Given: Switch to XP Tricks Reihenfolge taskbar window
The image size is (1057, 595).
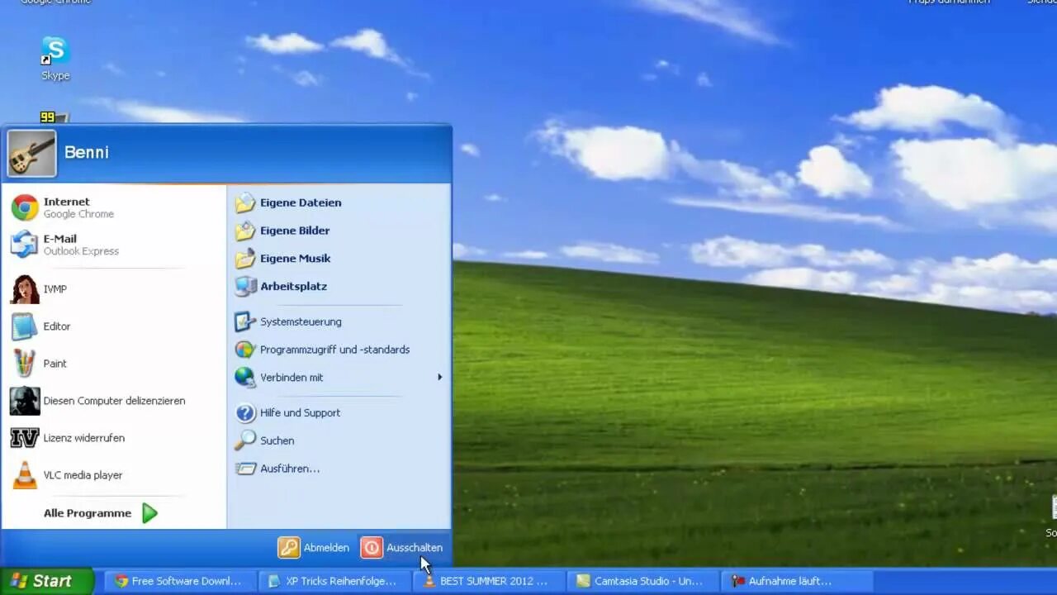Looking at the screenshot, I should [334, 581].
